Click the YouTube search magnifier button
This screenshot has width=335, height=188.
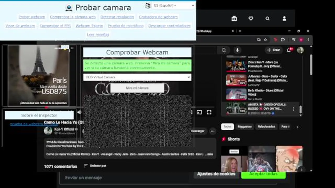(x=224, y=50)
